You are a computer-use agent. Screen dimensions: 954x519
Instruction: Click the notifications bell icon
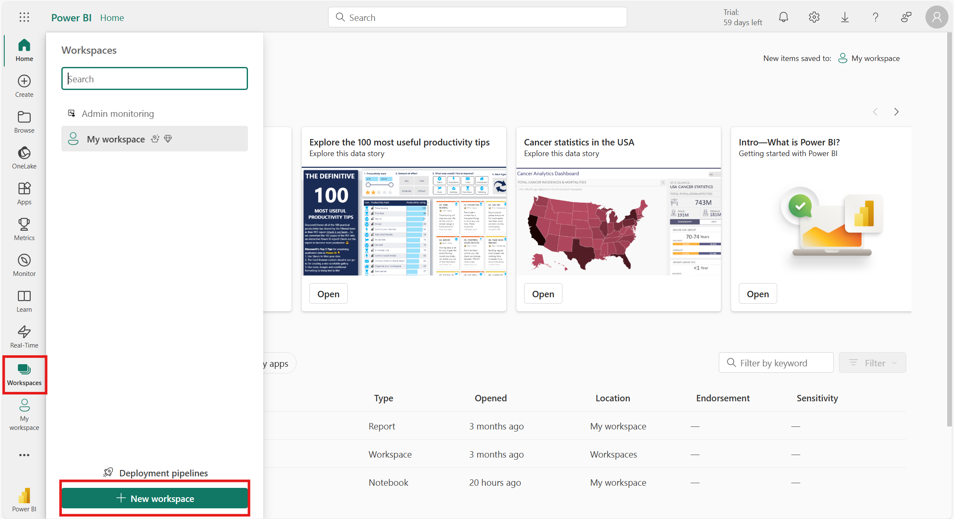[x=783, y=17]
